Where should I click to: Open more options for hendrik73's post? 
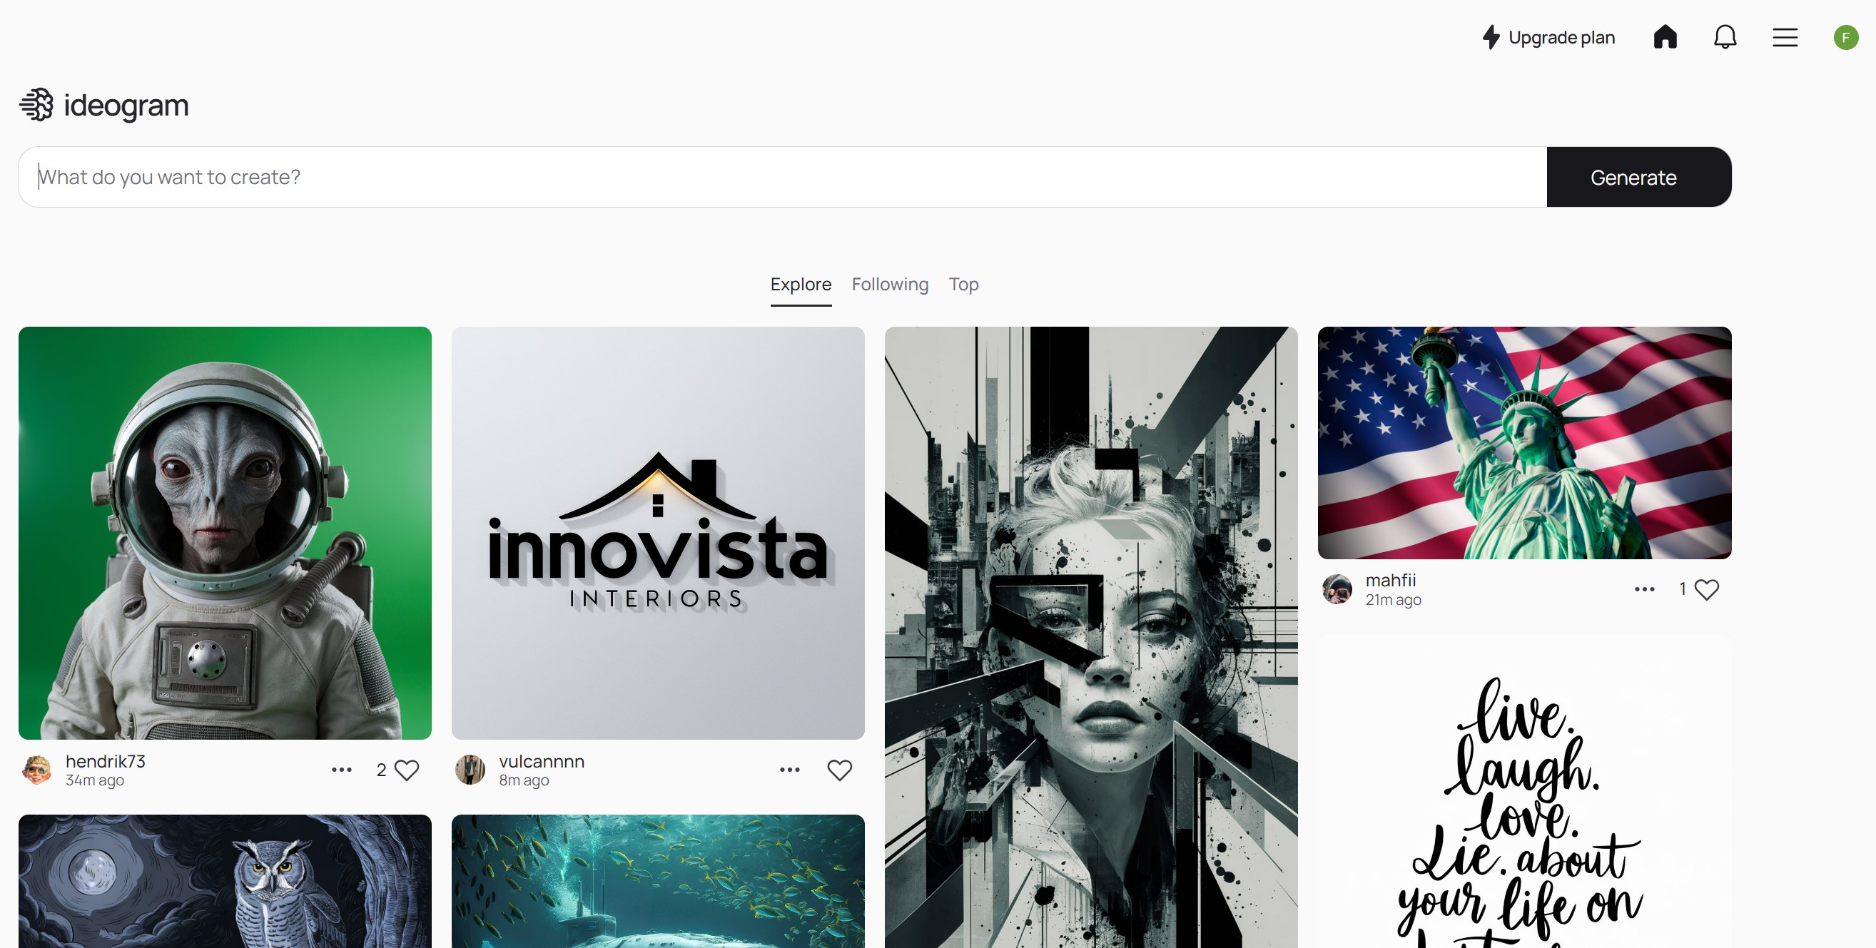[342, 770]
